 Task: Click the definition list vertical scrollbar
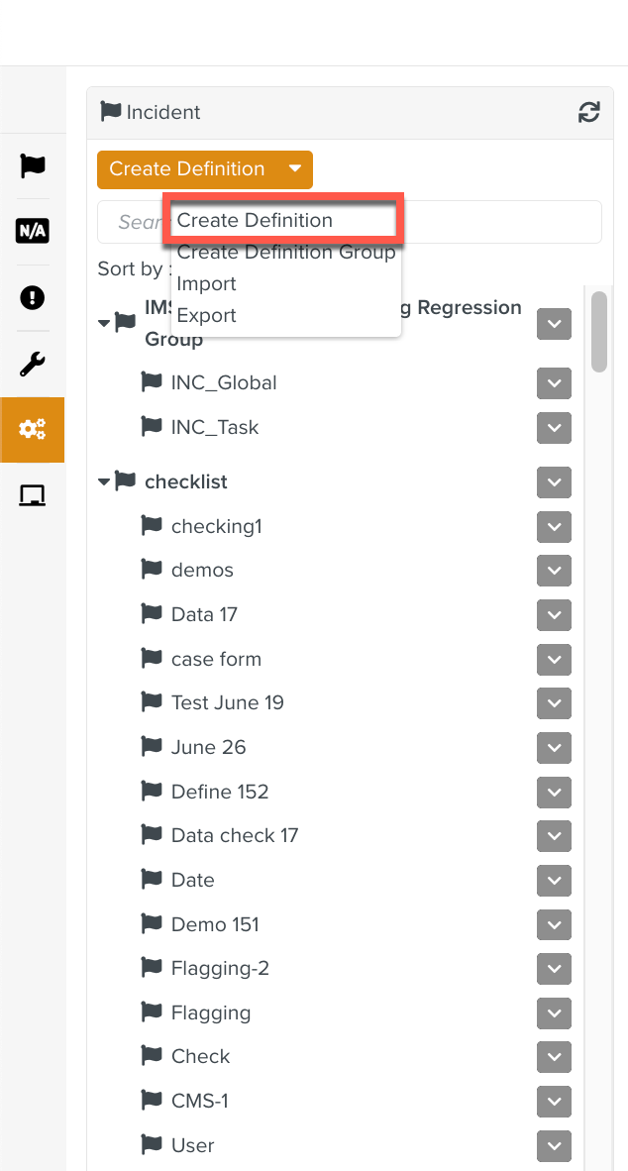tap(599, 333)
